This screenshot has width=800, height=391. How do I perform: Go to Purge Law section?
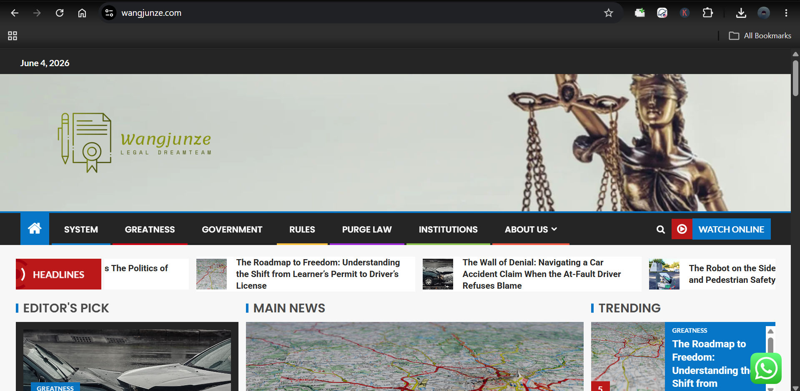coord(367,229)
